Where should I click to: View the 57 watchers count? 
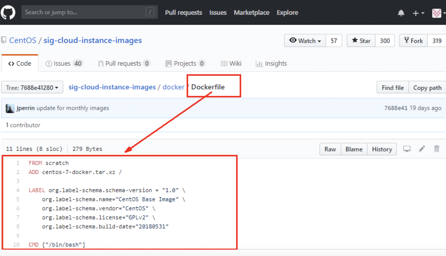[334, 41]
